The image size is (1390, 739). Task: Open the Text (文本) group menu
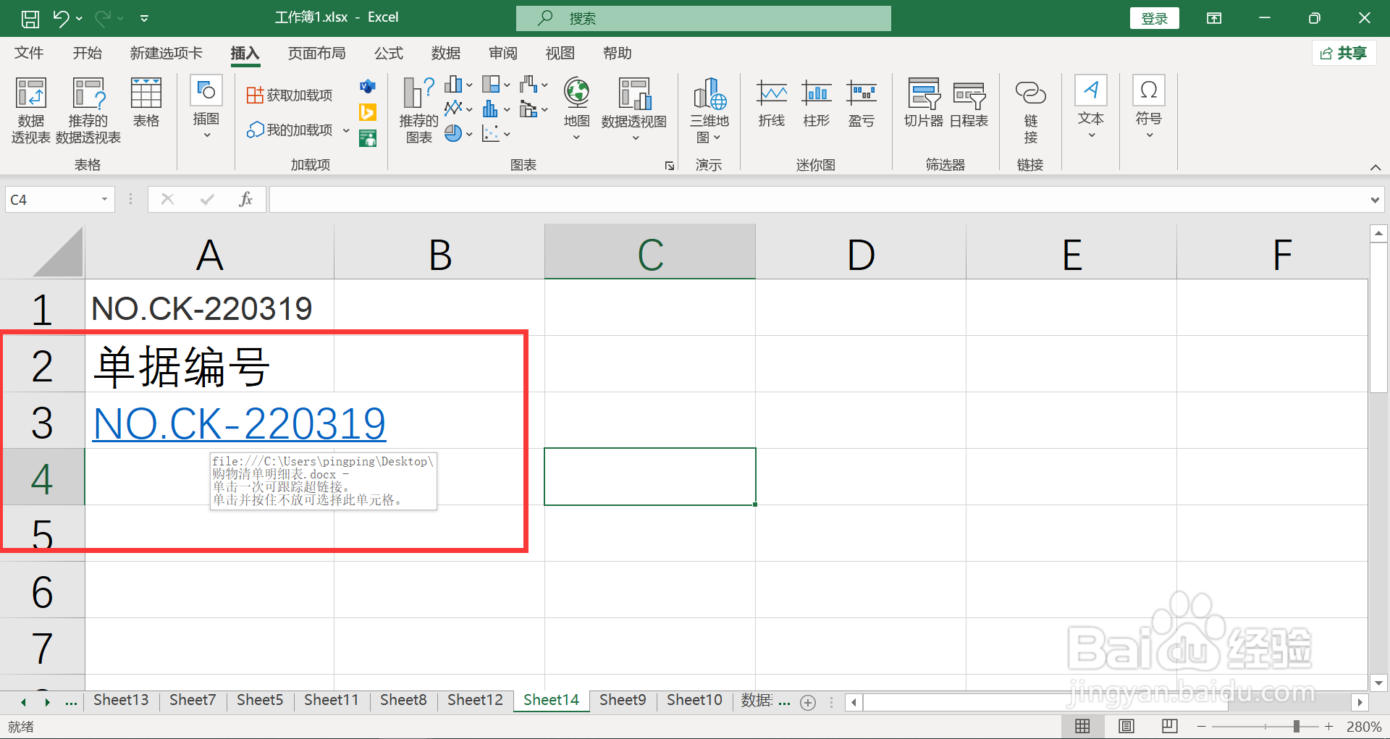click(1091, 107)
